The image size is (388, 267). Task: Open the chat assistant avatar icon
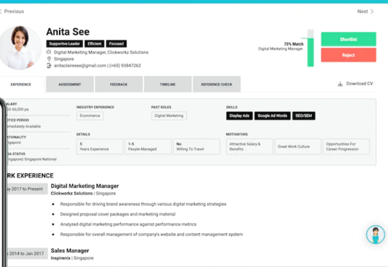click(375, 235)
